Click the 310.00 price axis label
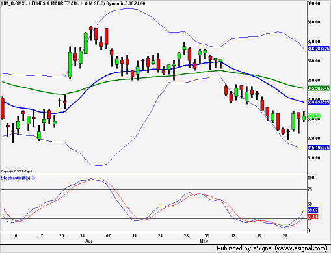The image size is (331, 253). (x=313, y=157)
